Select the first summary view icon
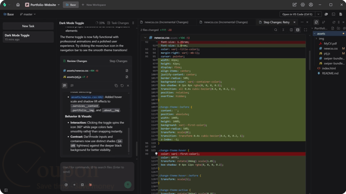The width and height of the screenshot is (346, 194). (65, 86)
